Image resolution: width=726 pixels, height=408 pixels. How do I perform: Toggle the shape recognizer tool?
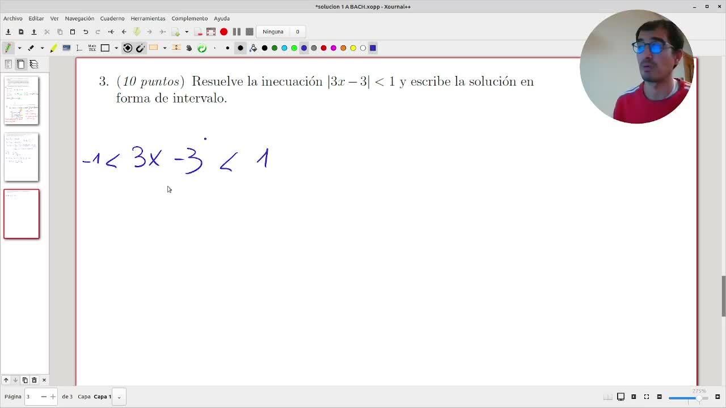click(128, 48)
